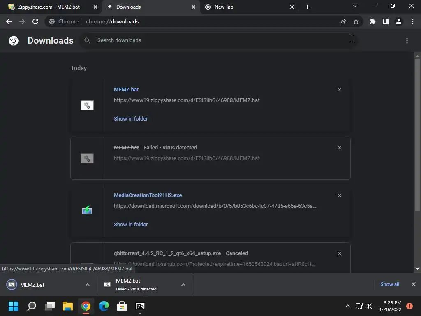Viewport: 421px width, 316px height.
Task: Show MEMZ.bat in folder
Action: click(131, 118)
